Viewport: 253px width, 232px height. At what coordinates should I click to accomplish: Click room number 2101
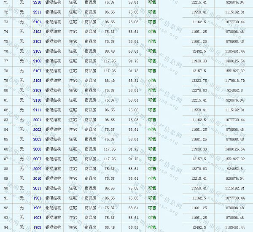click(x=37, y=22)
